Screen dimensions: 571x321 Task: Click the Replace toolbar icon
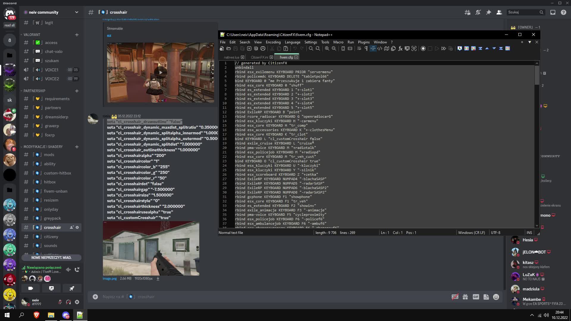click(318, 48)
